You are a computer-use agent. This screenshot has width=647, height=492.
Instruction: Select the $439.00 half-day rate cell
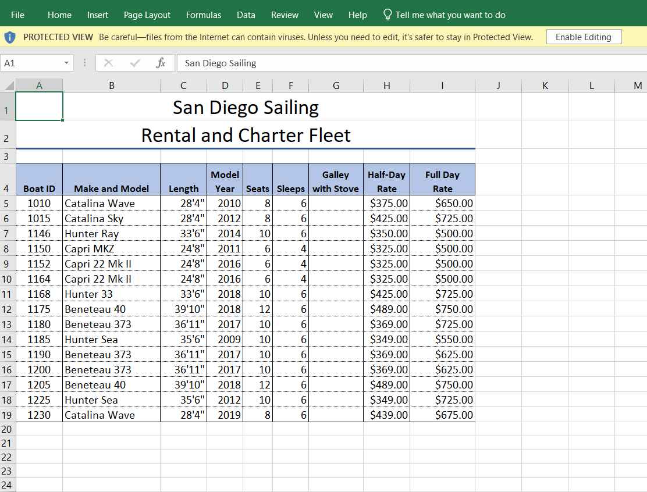[387, 415]
